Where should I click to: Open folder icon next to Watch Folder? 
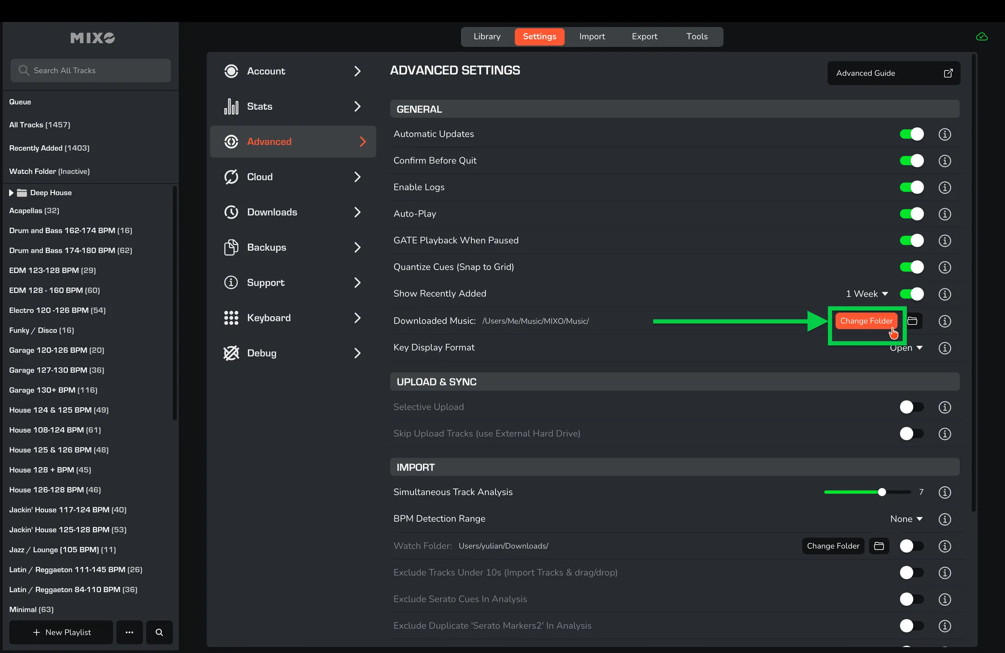point(879,546)
